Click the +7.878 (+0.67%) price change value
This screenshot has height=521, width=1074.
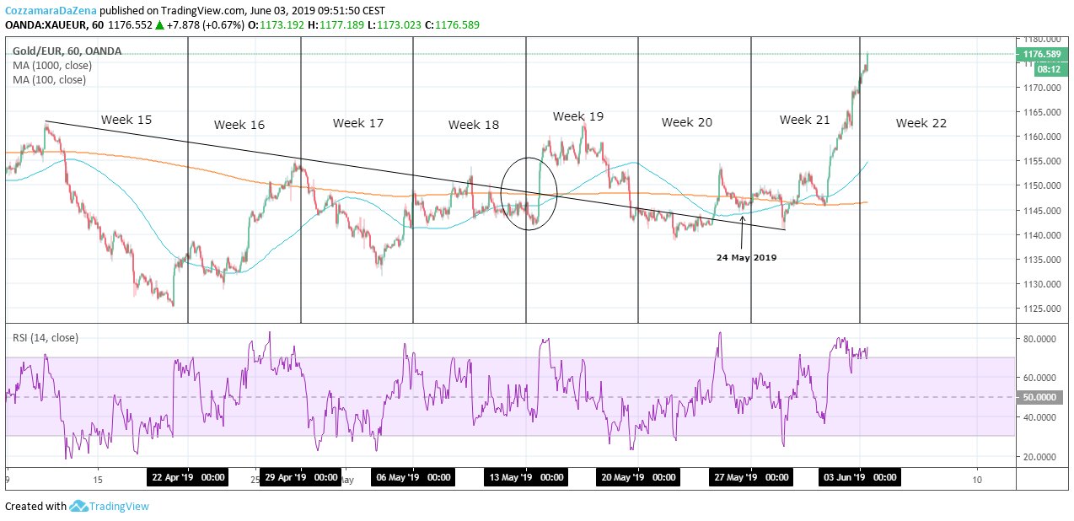click(x=205, y=25)
